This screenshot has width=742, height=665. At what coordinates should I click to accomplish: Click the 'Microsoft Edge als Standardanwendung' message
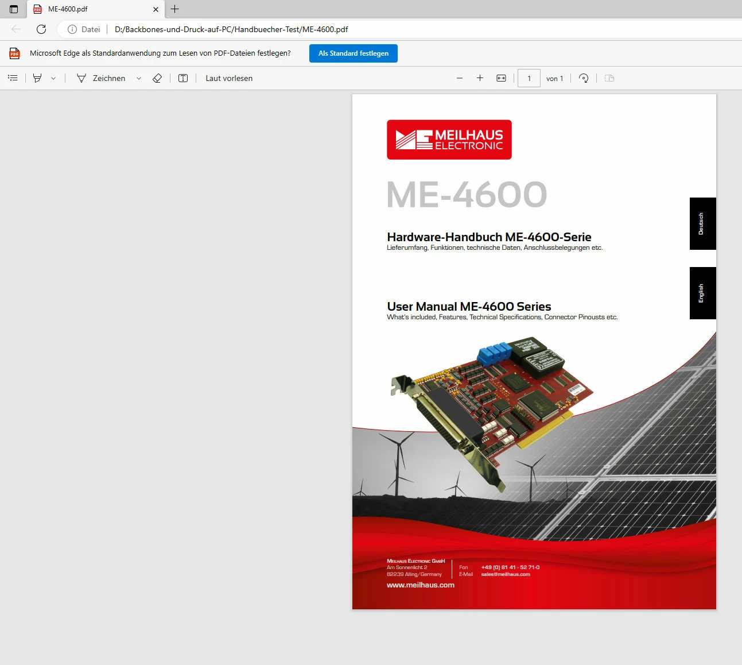point(160,53)
